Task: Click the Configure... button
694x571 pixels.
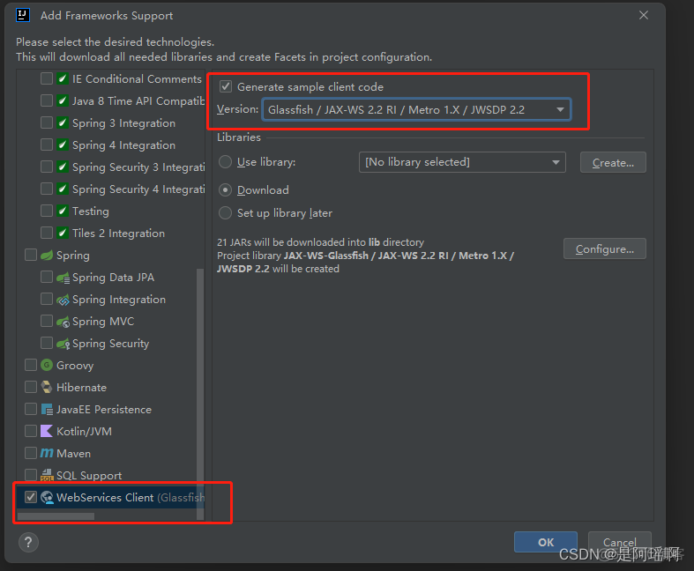Action: click(x=605, y=248)
